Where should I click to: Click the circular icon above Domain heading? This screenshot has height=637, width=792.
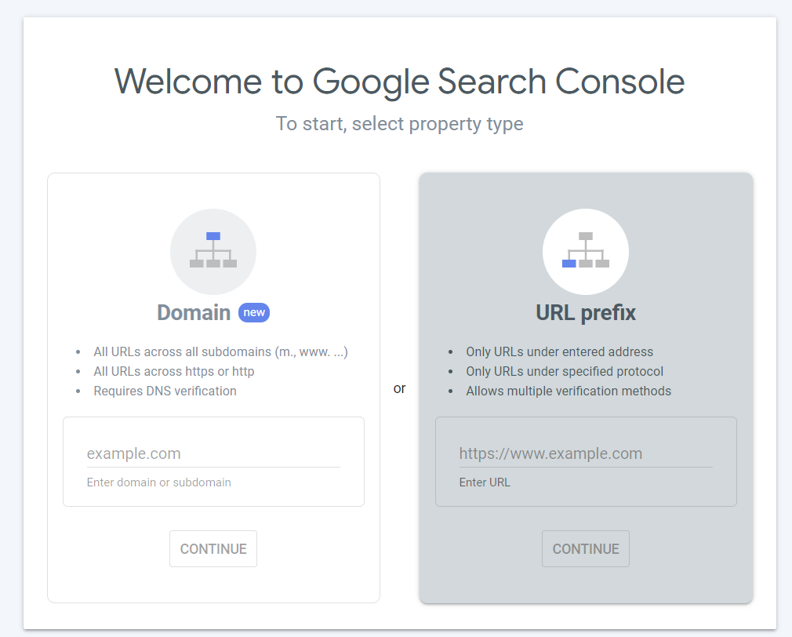[x=213, y=251]
